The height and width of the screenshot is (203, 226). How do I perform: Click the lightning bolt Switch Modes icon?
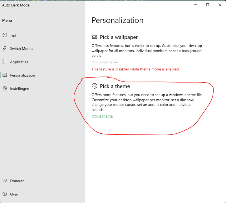[5, 48]
